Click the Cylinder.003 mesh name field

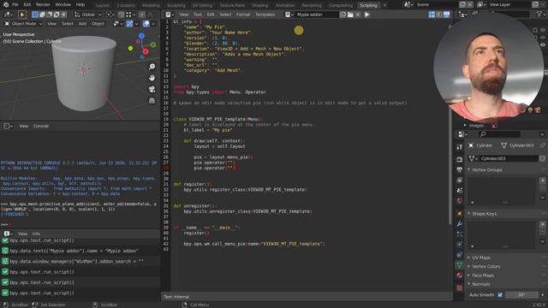click(x=508, y=158)
